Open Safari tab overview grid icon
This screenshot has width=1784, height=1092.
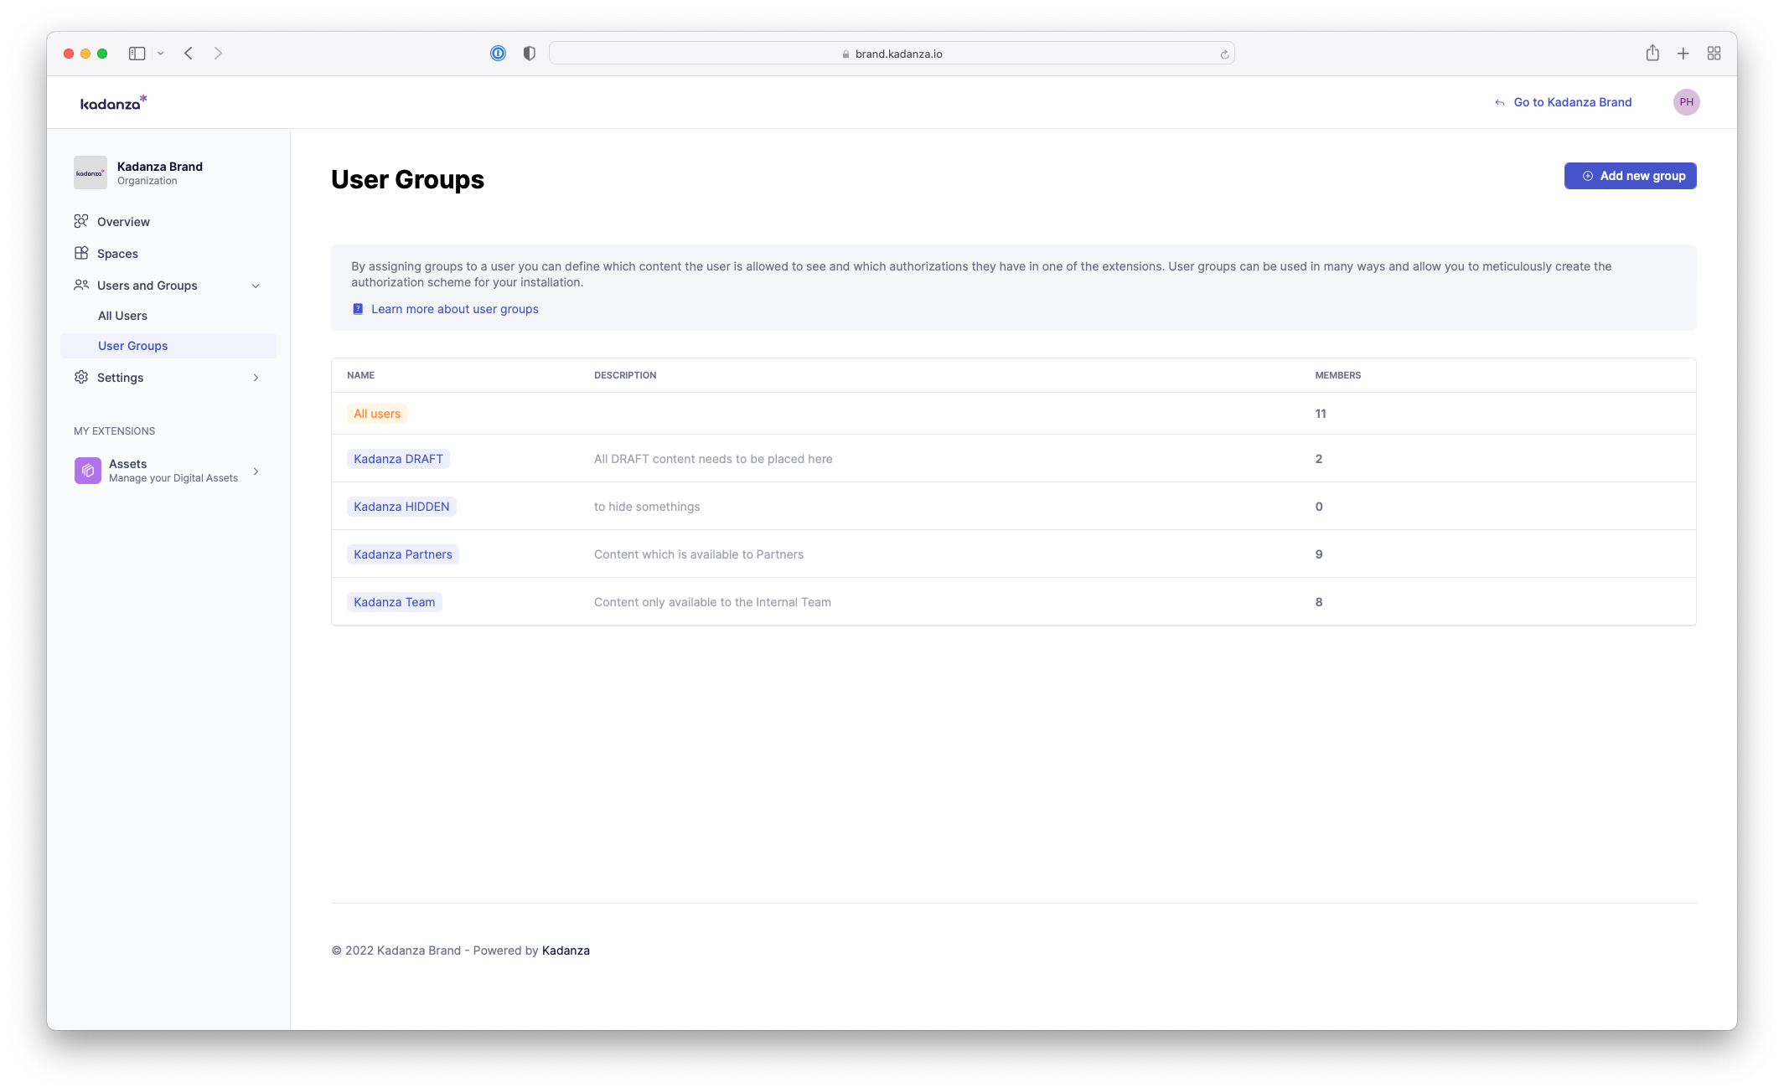[x=1714, y=54]
